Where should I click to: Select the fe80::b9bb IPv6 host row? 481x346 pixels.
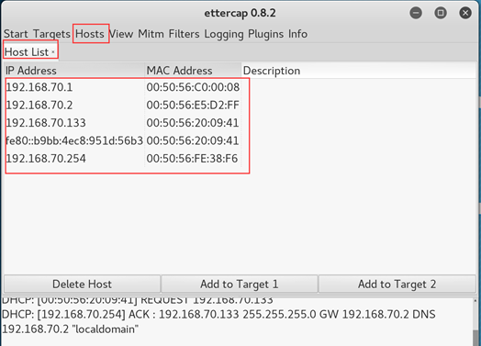tap(240, 140)
